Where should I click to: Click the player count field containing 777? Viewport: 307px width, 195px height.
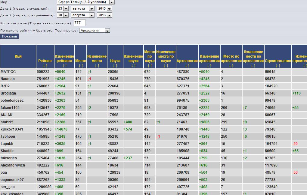[x=79, y=23]
